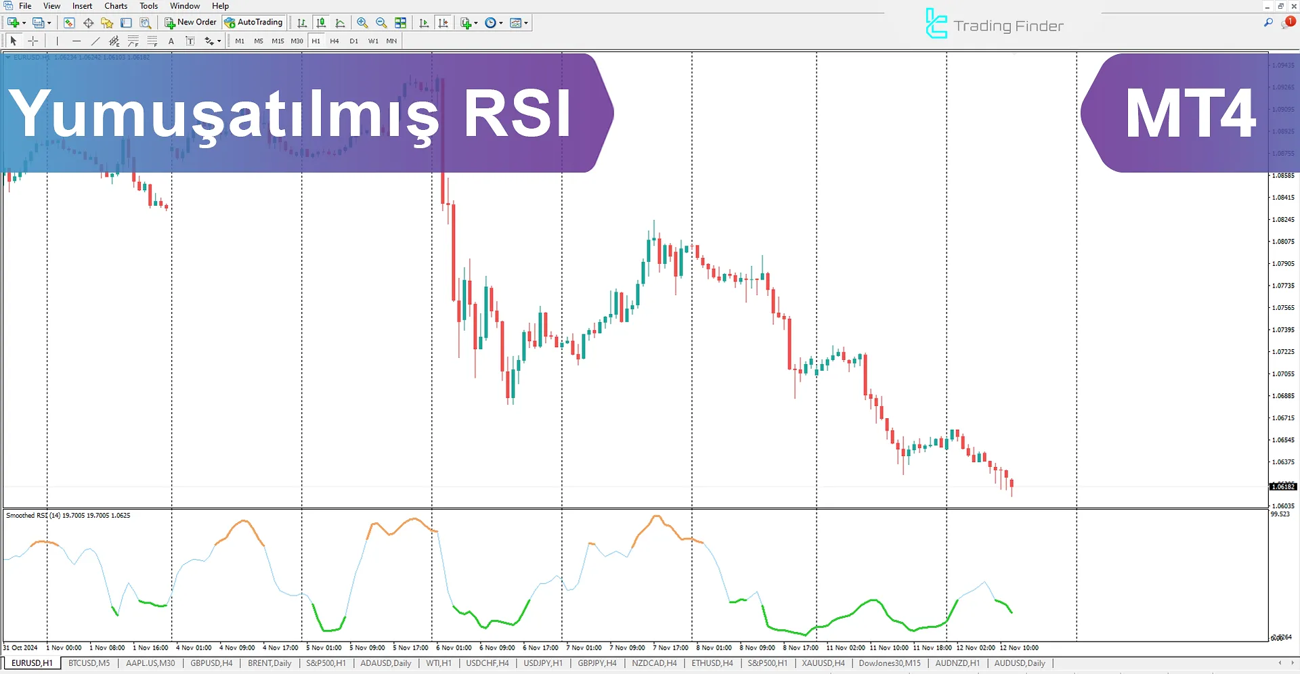Select the horizontal line drawing tool
The width and height of the screenshot is (1300, 674).
click(76, 41)
